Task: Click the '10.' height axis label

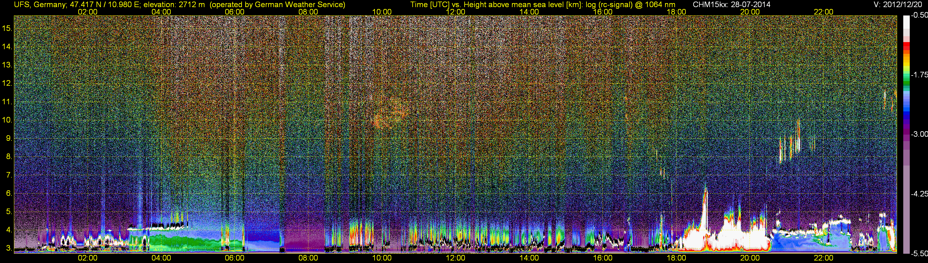Action: pyautogui.click(x=7, y=120)
